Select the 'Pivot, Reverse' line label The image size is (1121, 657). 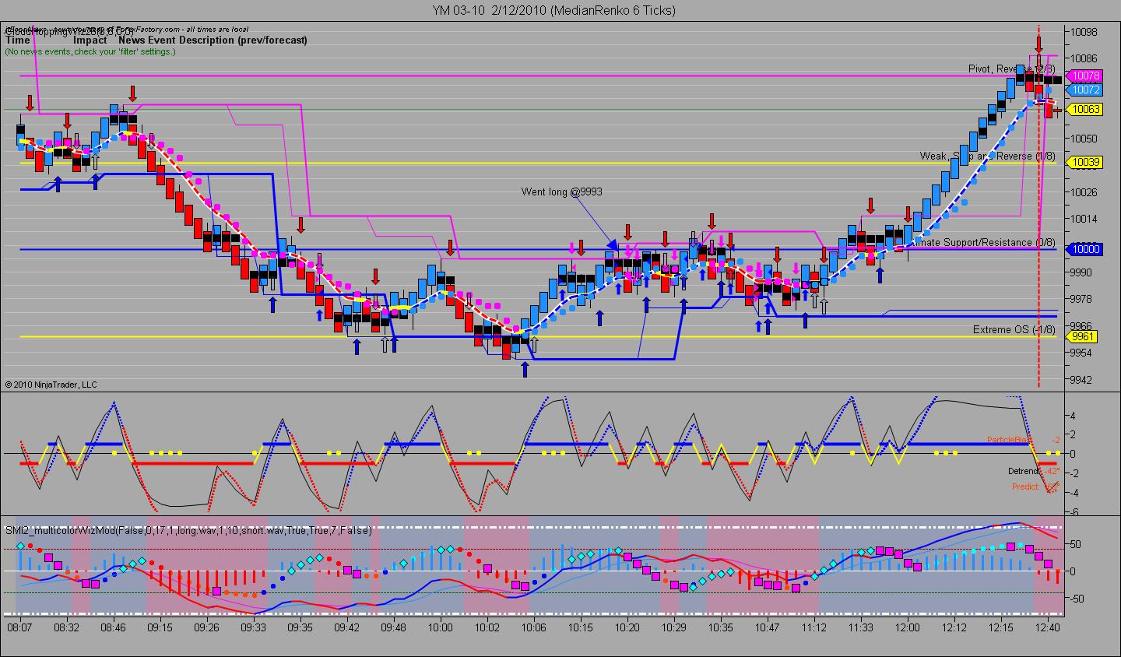pyautogui.click(x=1012, y=69)
